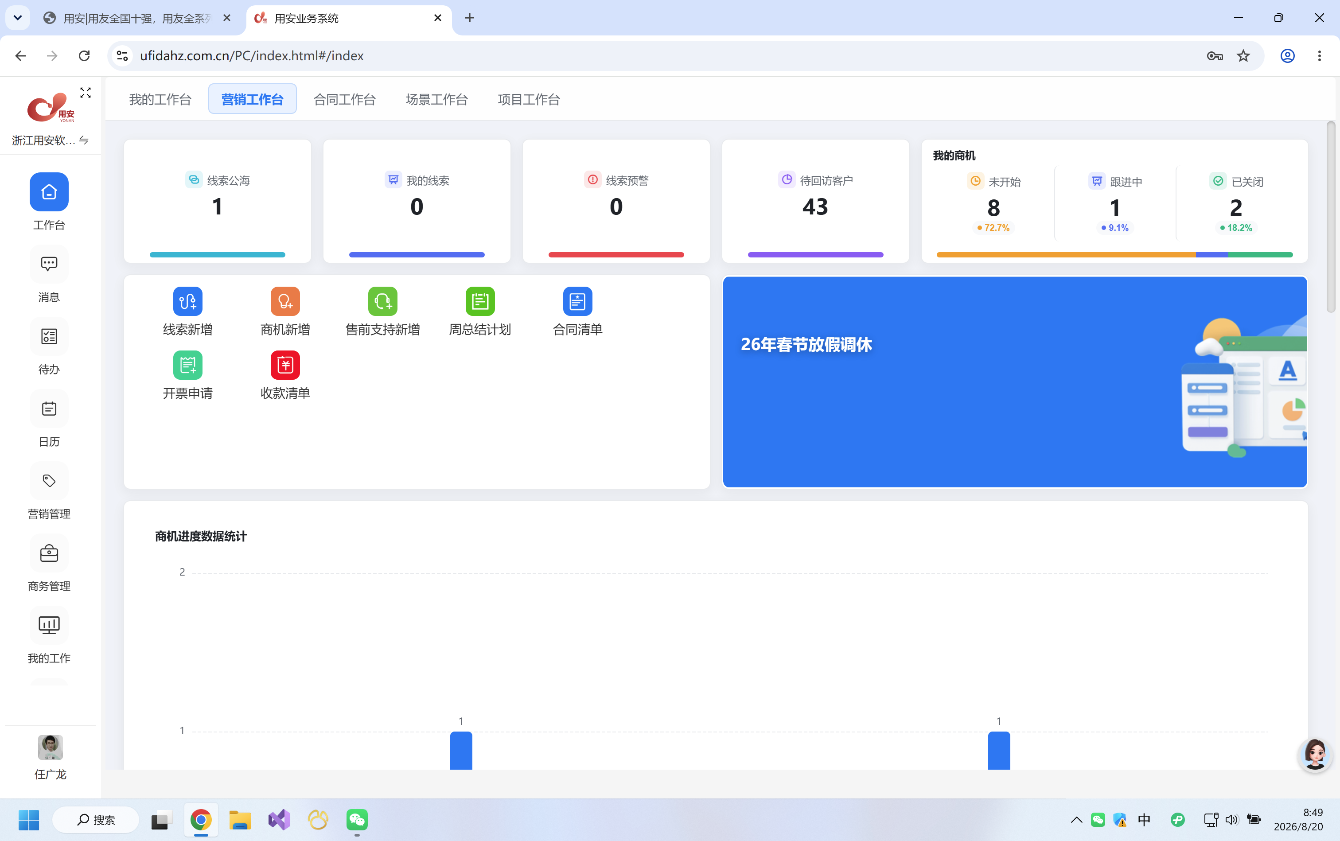Open the 线索预警 card
This screenshot has width=1340, height=841.
616,201
